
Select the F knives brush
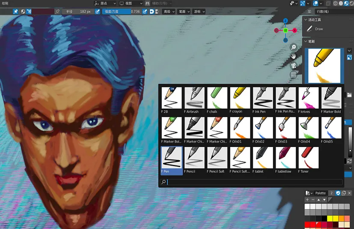tap(308, 100)
